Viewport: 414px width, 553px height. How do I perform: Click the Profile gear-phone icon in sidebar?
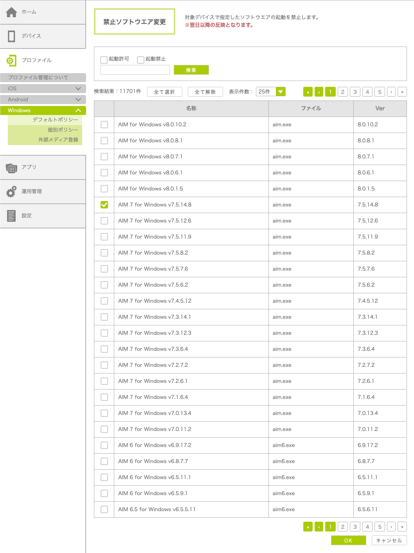click(11, 60)
